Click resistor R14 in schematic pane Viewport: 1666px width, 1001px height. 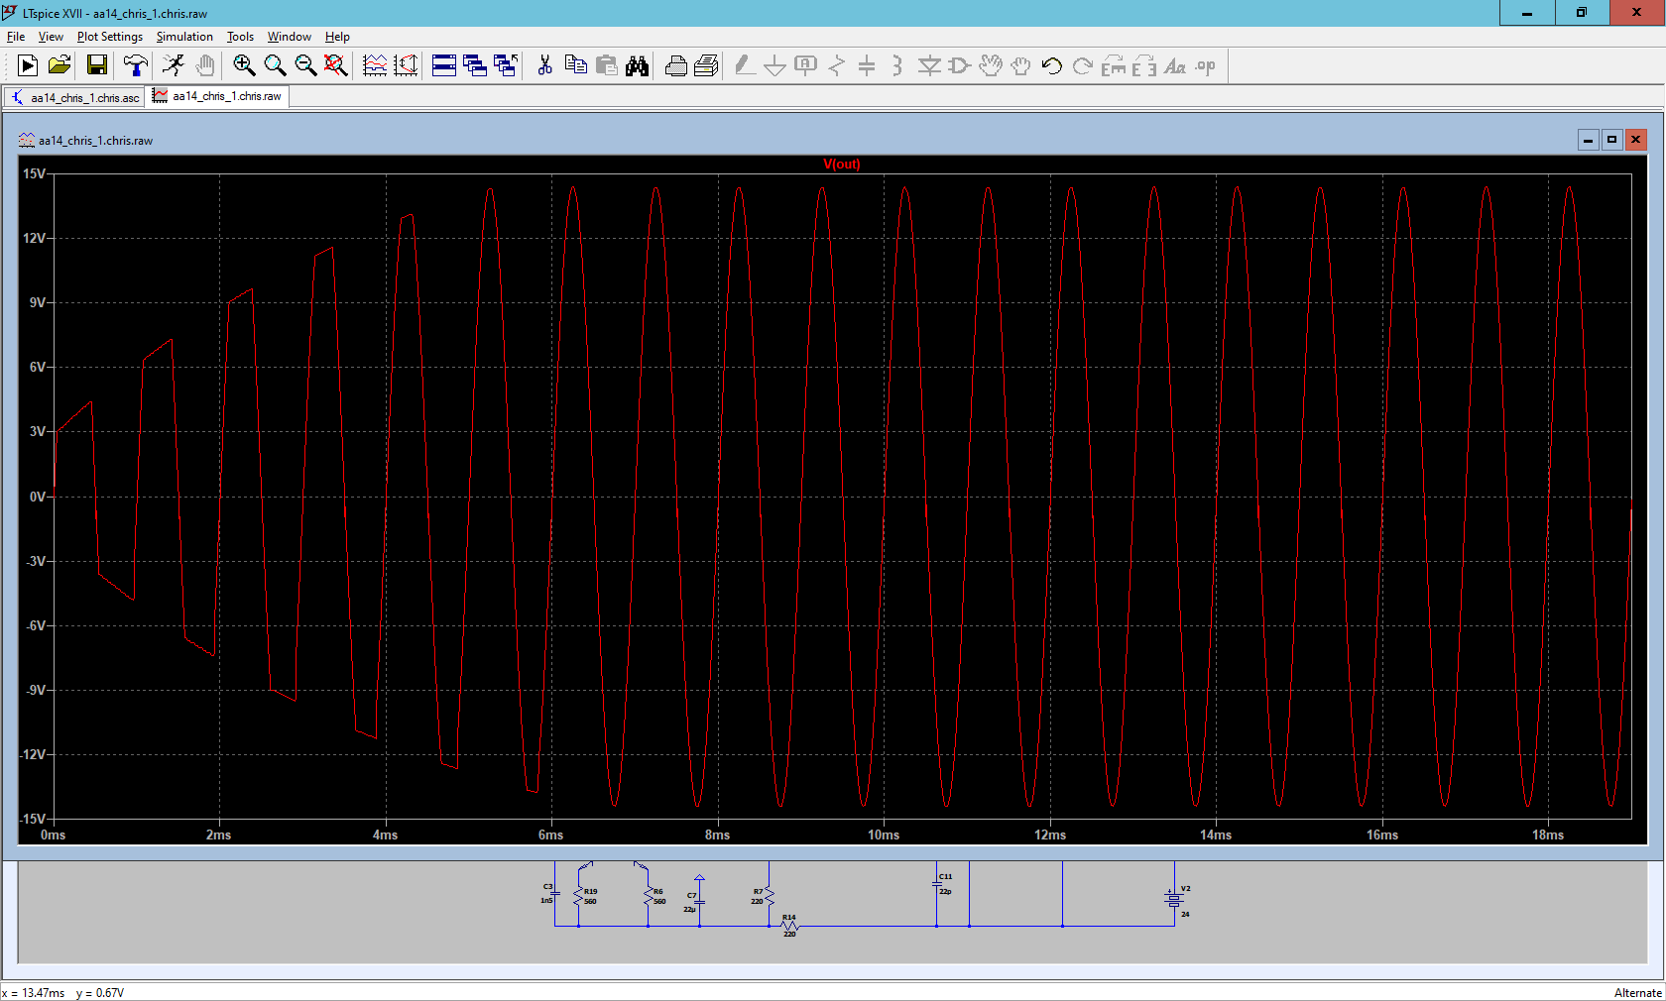[789, 926]
